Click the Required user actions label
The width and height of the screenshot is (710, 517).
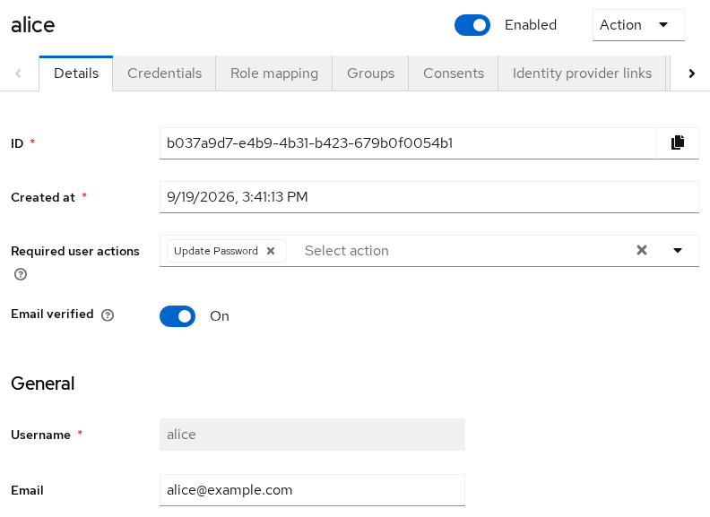pyautogui.click(x=75, y=251)
